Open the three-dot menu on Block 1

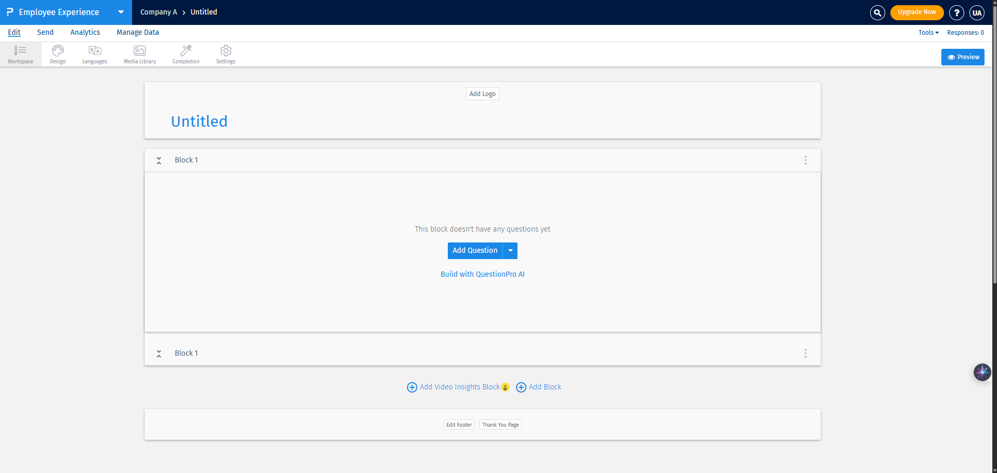(805, 160)
